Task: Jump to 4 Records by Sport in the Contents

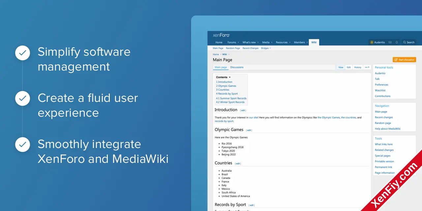Action: coord(227,94)
